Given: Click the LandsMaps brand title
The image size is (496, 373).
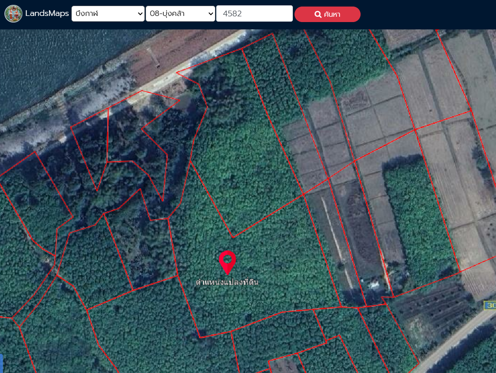Looking at the screenshot, I should pyautogui.click(x=47, y=13).
